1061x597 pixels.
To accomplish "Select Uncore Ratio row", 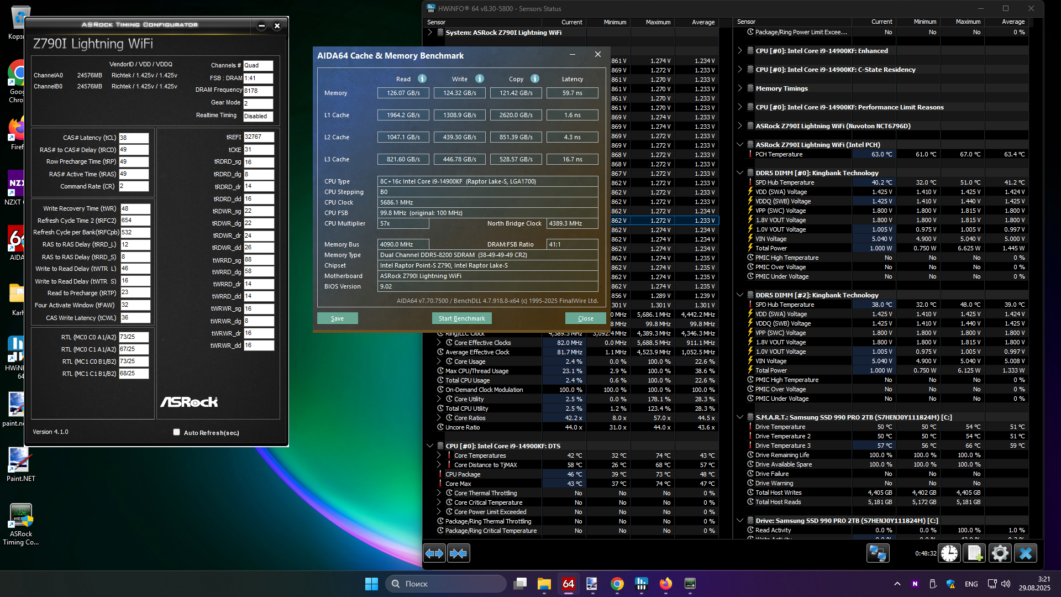I will point(571,427).
